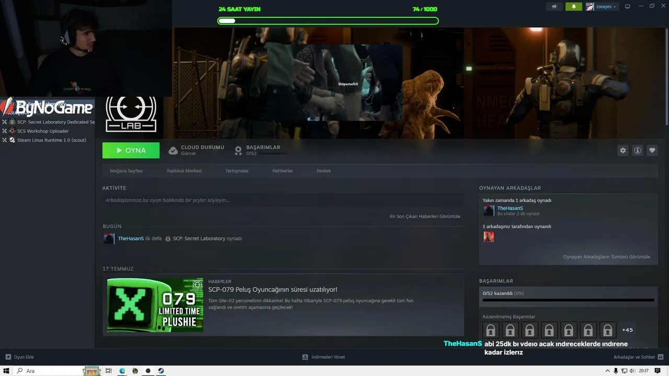Click TheHasanS name in friends panel
Screen dimensions: 669x376
(510, 208)
